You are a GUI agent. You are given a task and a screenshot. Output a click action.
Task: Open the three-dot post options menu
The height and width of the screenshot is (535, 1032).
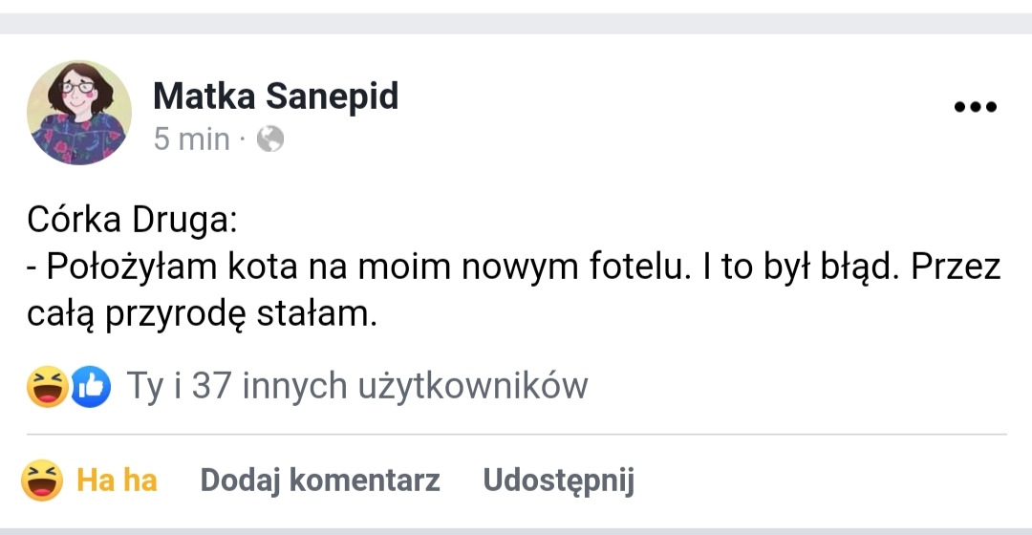(976, 107)
